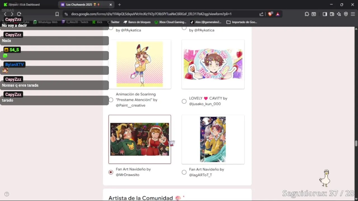Open the Alex (@gameralex2 TikTok bookmark
Viewport: 358px width, 201px height.
coord(206,22)
